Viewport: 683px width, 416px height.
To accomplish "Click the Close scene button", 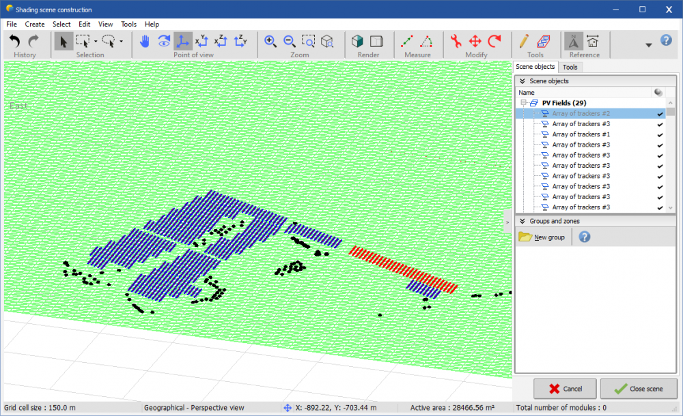I will click(639, 389).
